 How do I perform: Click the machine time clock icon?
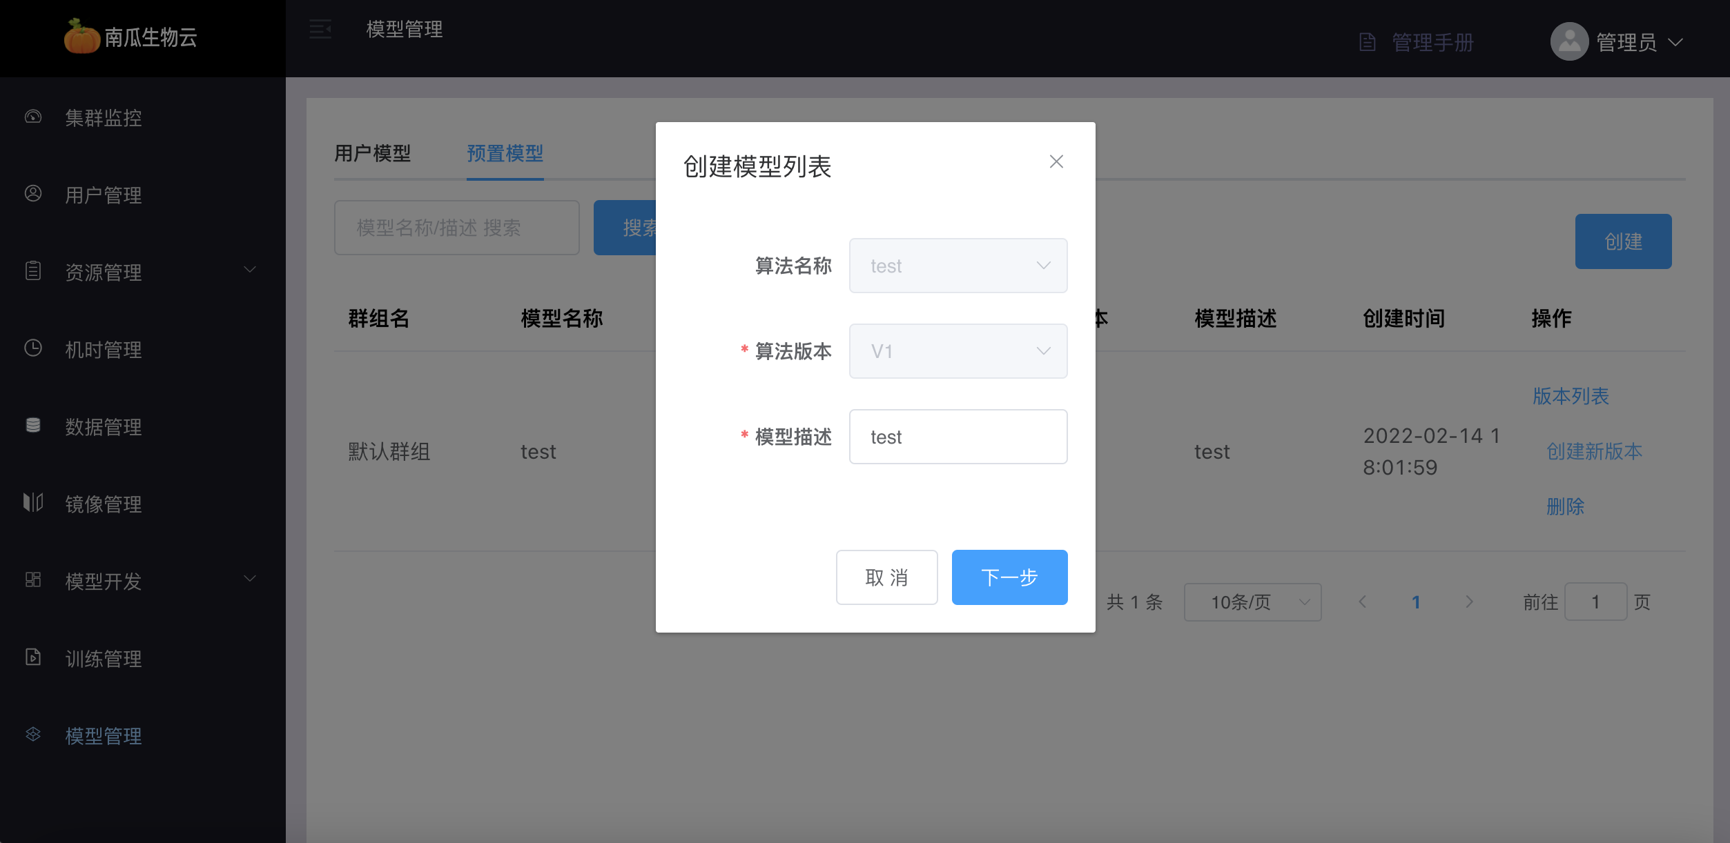point(33,348)
